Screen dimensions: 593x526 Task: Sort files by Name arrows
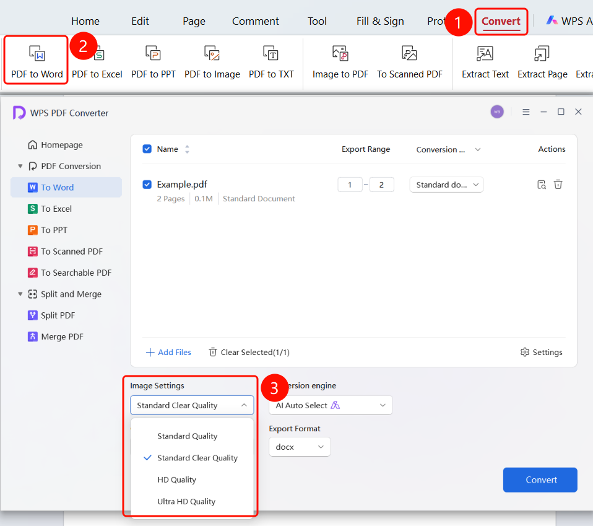(x=187, y=149)
